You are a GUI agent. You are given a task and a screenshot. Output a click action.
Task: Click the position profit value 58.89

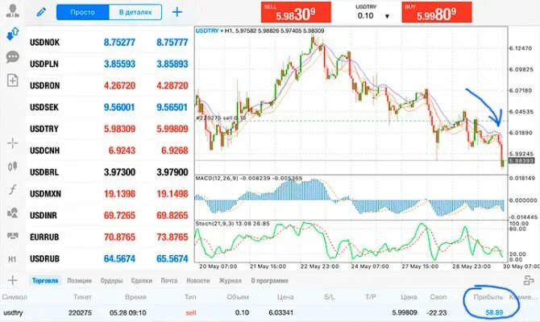494,312
